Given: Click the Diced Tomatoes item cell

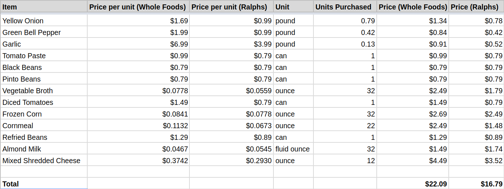Looking at the screenshot, I should point(44,102).
